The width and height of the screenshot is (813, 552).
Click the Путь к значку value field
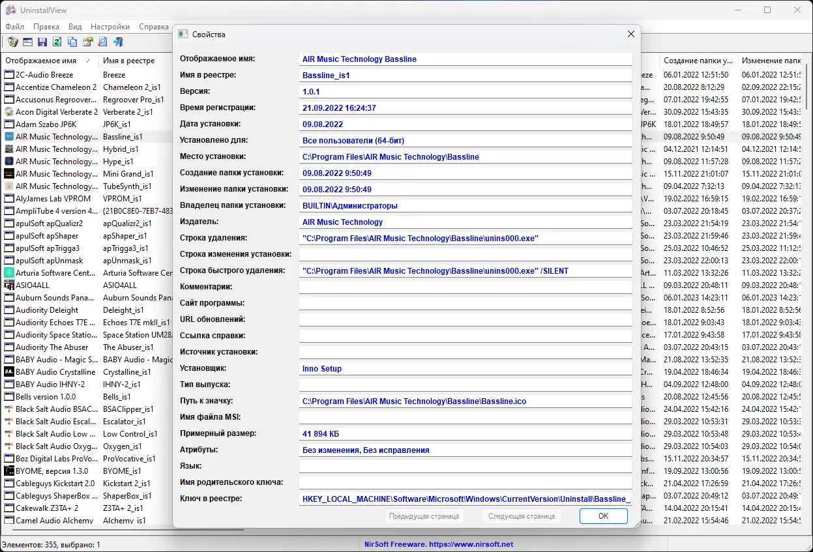[466, 401]
